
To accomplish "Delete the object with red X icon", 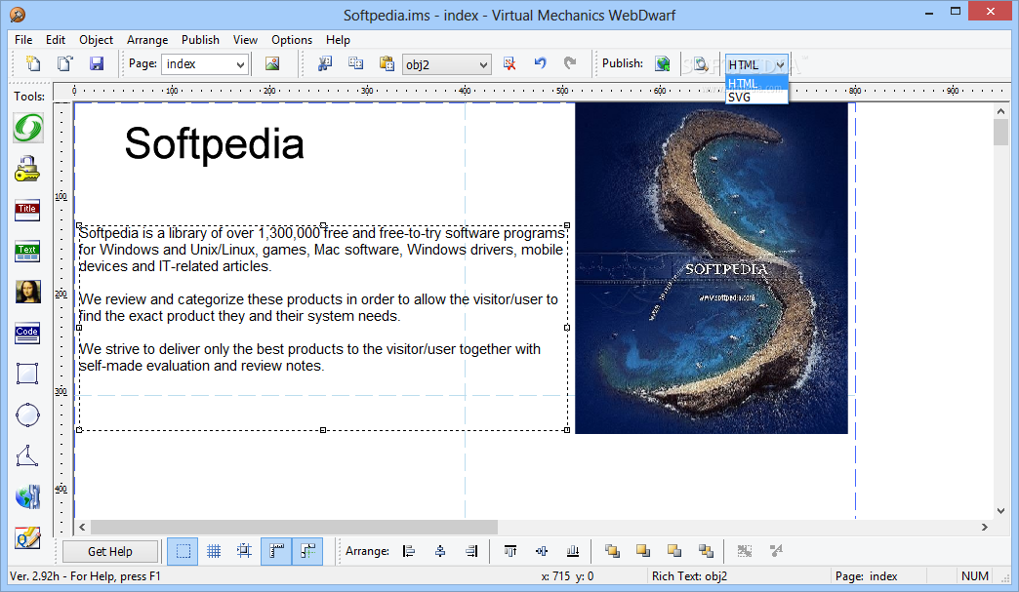I will click(509, 63).
